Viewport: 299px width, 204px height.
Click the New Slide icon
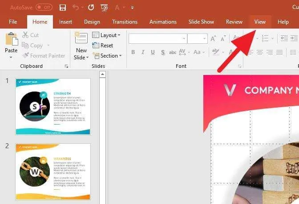coord(81,38)
